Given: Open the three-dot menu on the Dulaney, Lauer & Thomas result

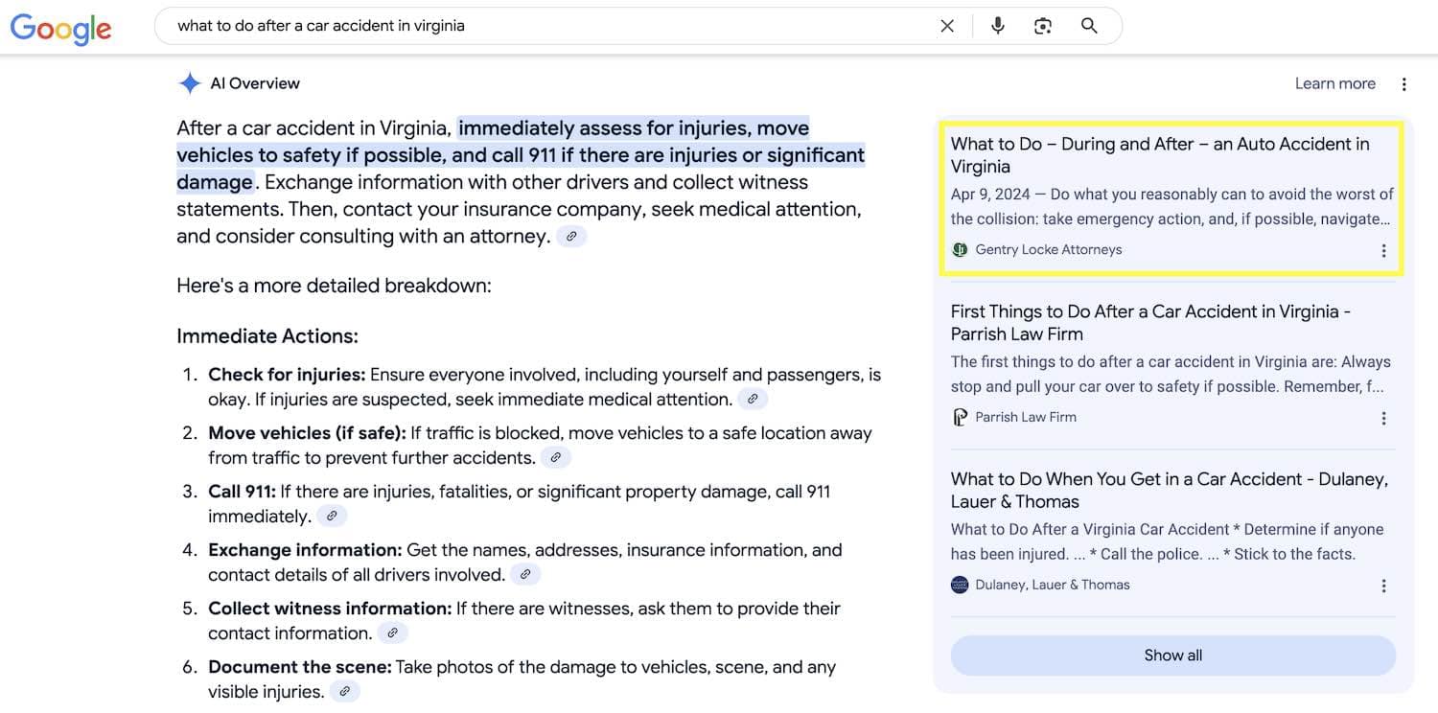Looking at the screenshot, I should [1383, 586].
